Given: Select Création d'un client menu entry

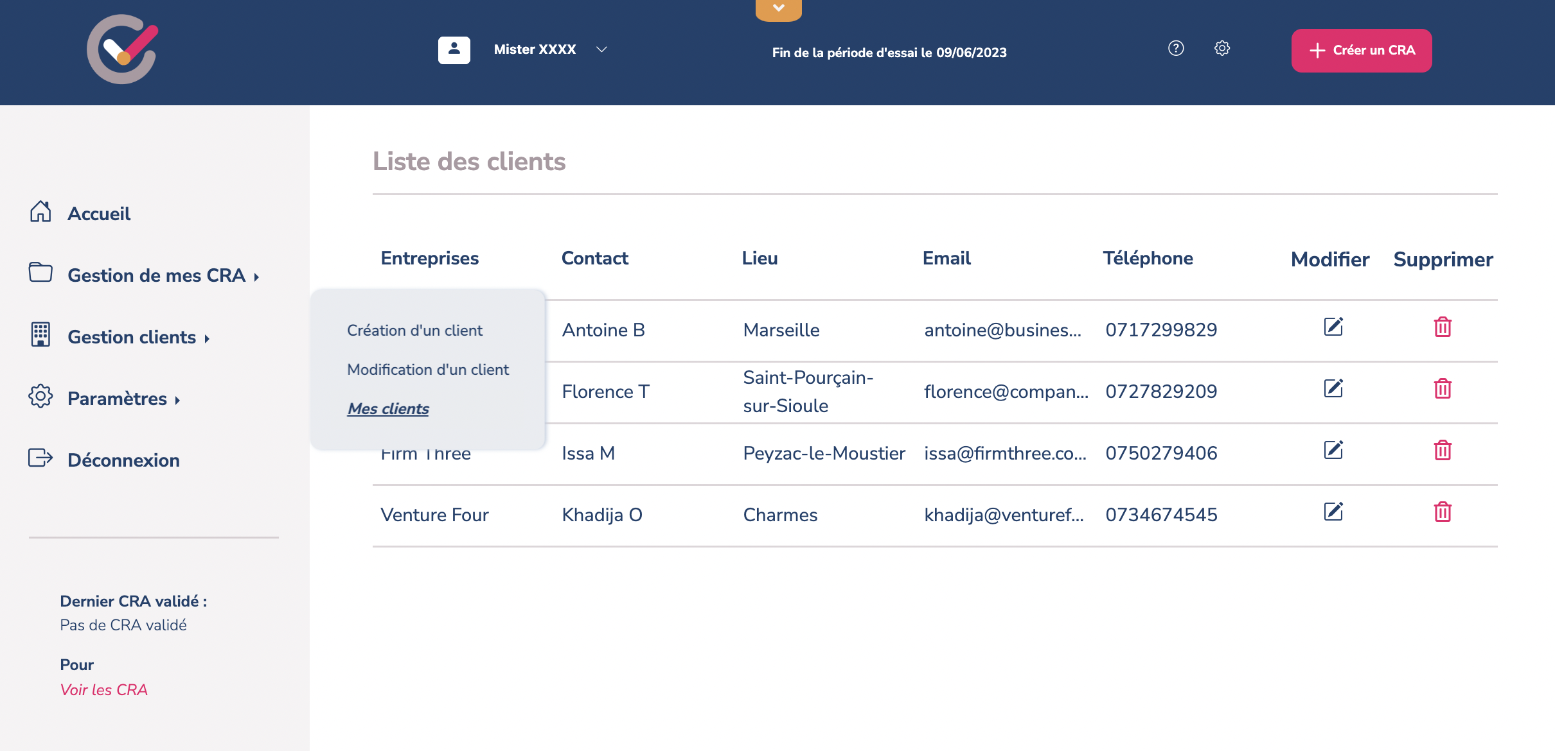Looking at the screenshot, I should click(414, 331).
